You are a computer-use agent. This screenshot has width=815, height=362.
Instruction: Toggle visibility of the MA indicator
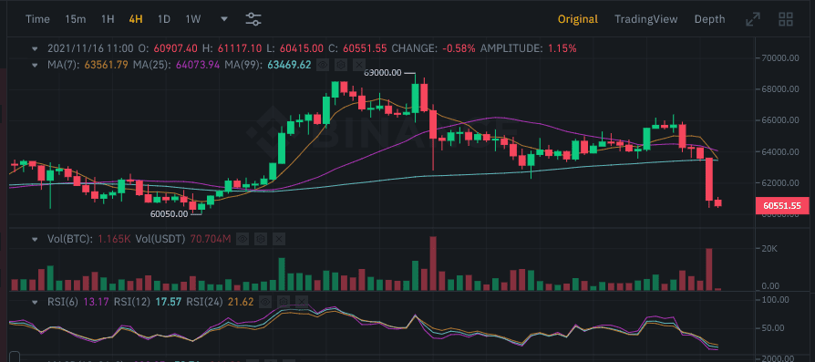[323, 65]
